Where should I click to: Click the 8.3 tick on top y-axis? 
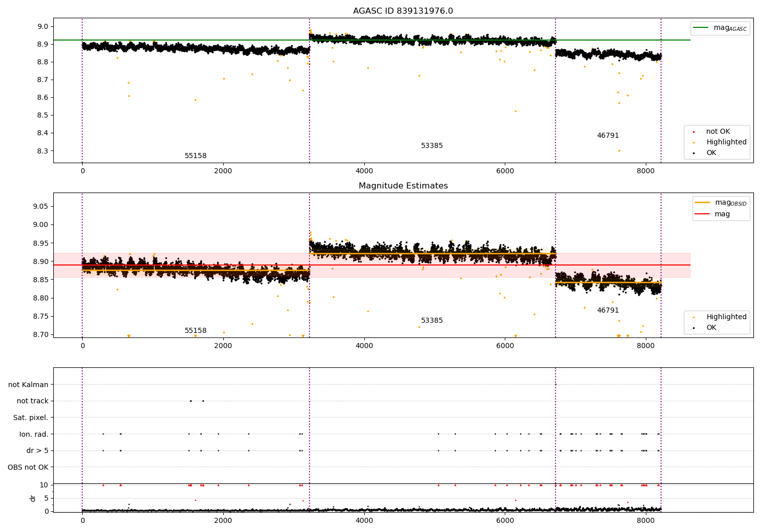point(43,151)
